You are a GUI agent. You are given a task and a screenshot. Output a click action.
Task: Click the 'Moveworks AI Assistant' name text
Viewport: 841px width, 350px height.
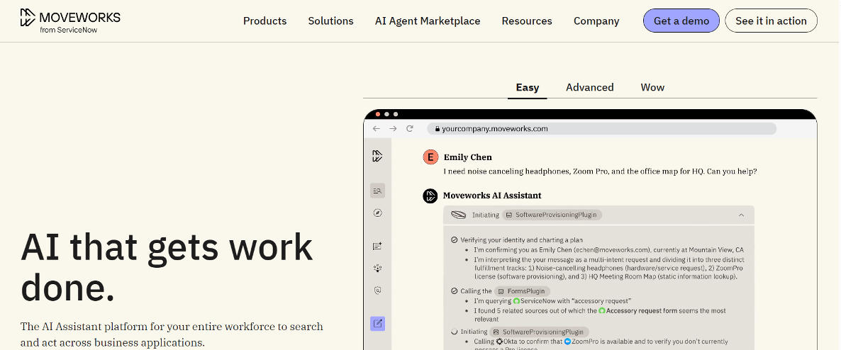pyautogui.click(x=492, y=196)
